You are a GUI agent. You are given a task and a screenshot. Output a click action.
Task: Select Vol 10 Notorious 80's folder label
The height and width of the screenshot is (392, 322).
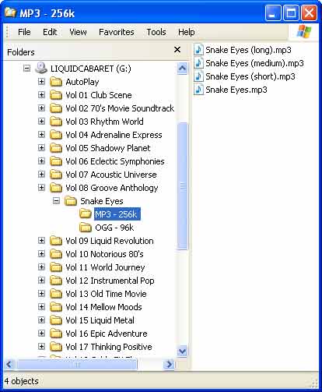coord(104,254)
